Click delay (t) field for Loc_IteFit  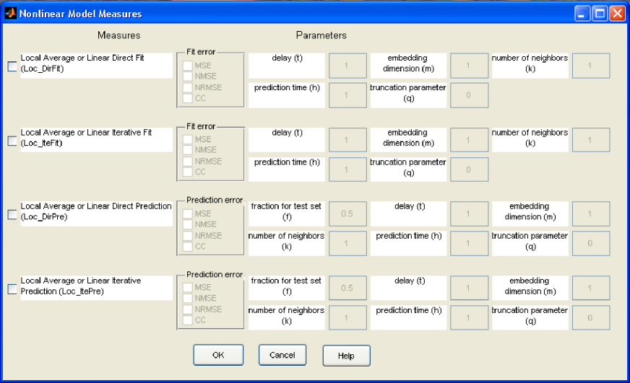coord(348,141)
